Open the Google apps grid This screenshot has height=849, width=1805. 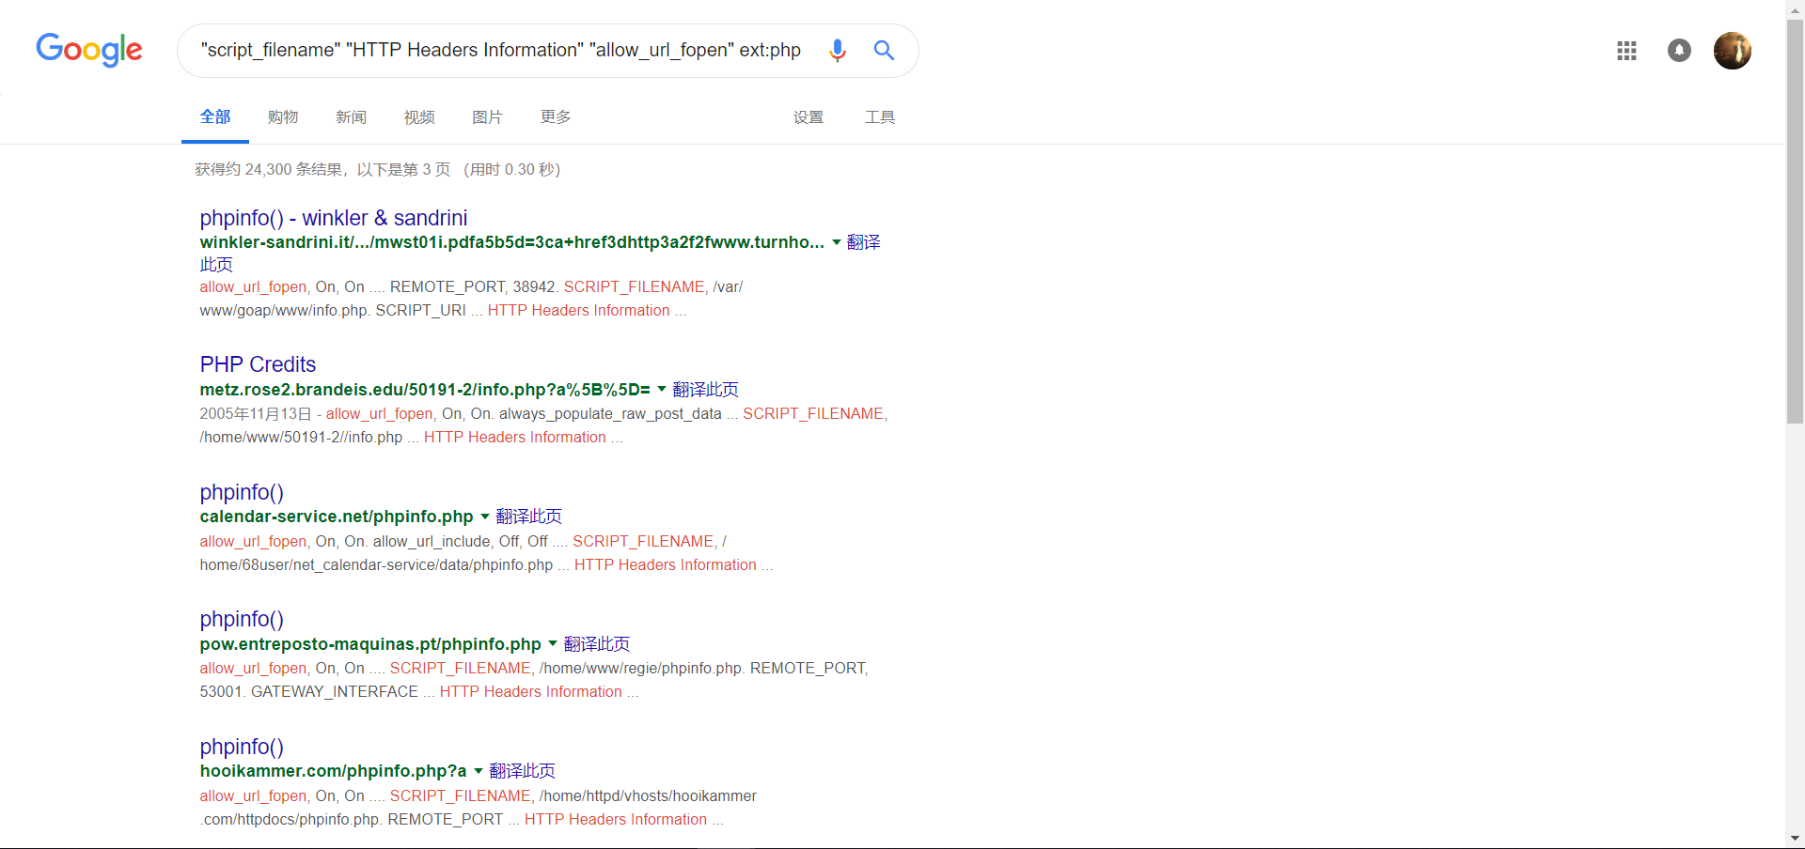tap(1626, 51)
